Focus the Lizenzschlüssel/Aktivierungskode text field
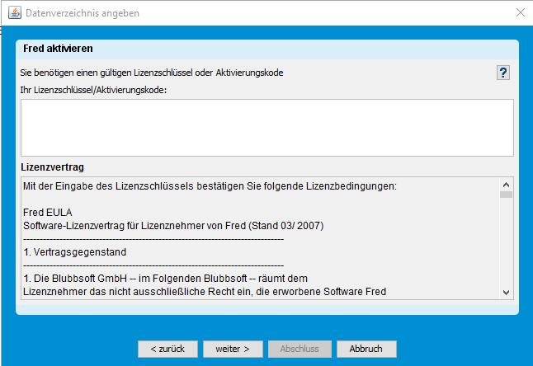Screen dimensions: 533x366 [x=267, y=128]
